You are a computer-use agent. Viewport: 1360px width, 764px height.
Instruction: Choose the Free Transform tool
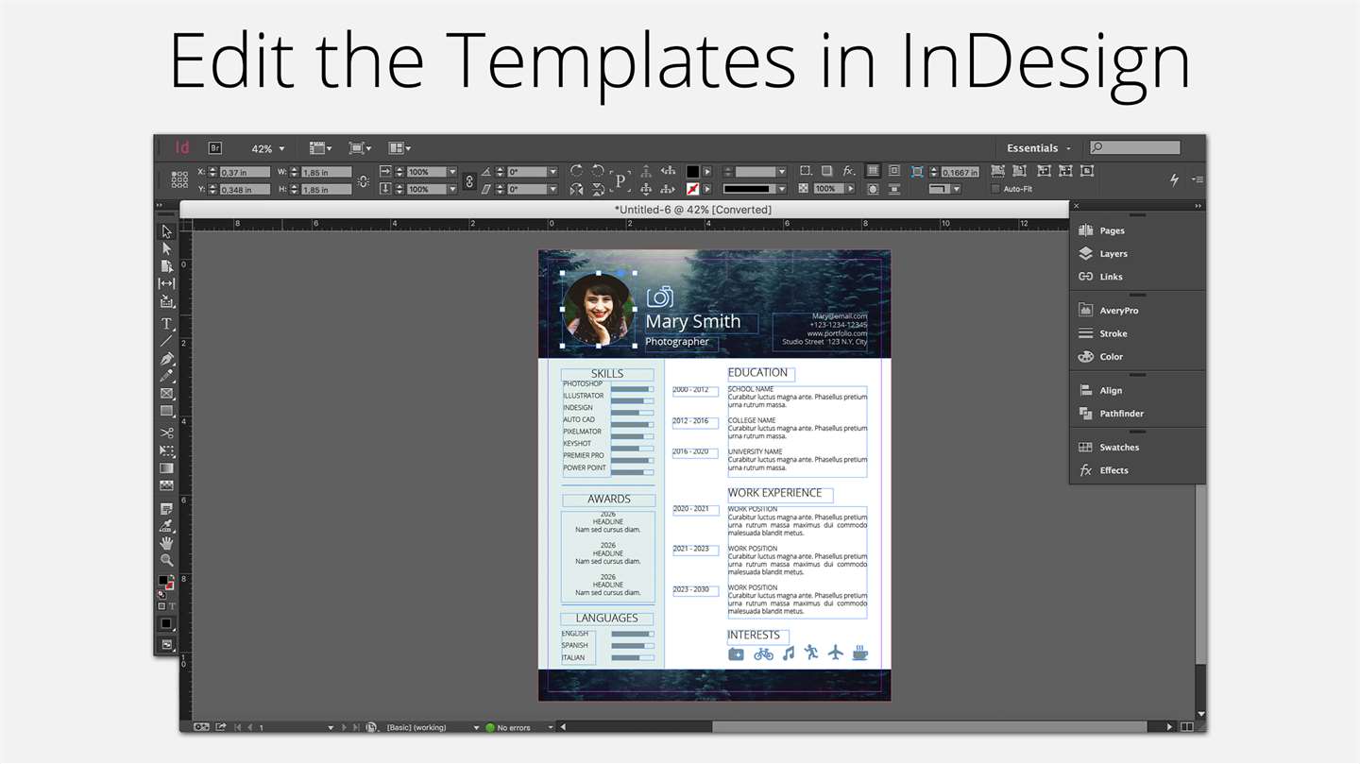tap(166, 450)
